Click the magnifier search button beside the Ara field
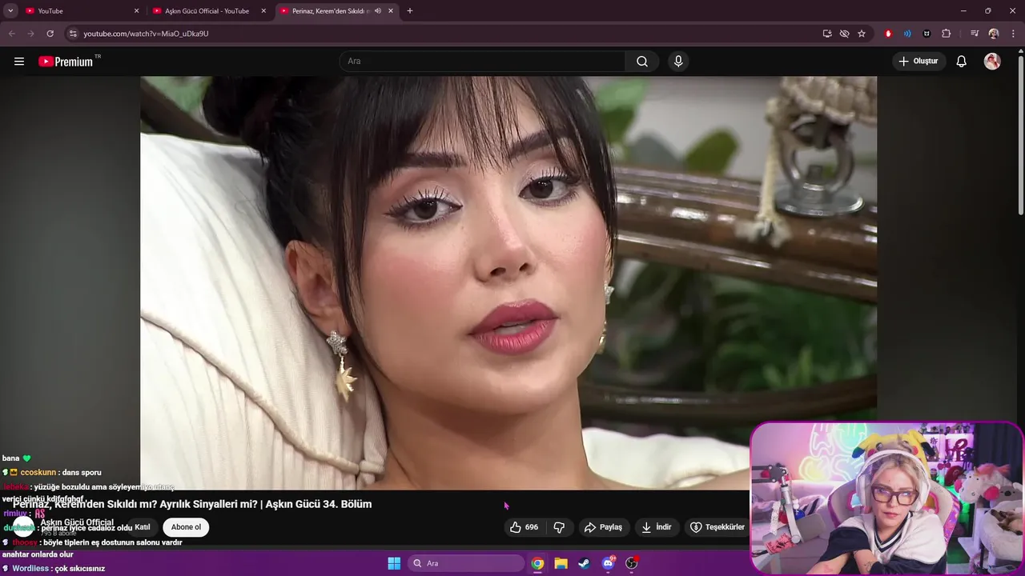Image resolution: width=1025 pixels, height=576 pixels. pyautogui.click(x=642, y=62)
